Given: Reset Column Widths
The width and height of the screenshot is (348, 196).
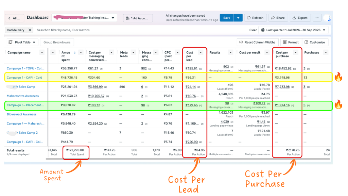Looking at the screenshot, I should click(258, 42).
